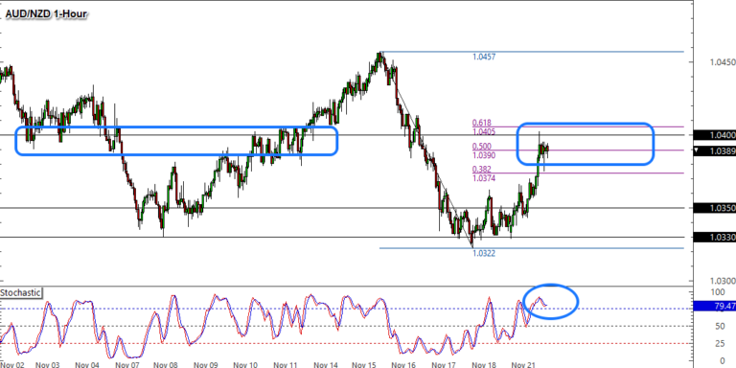Click the 0.382 Fibonacci level label
This screenshot has width=736, height=368.
[482, 169]
